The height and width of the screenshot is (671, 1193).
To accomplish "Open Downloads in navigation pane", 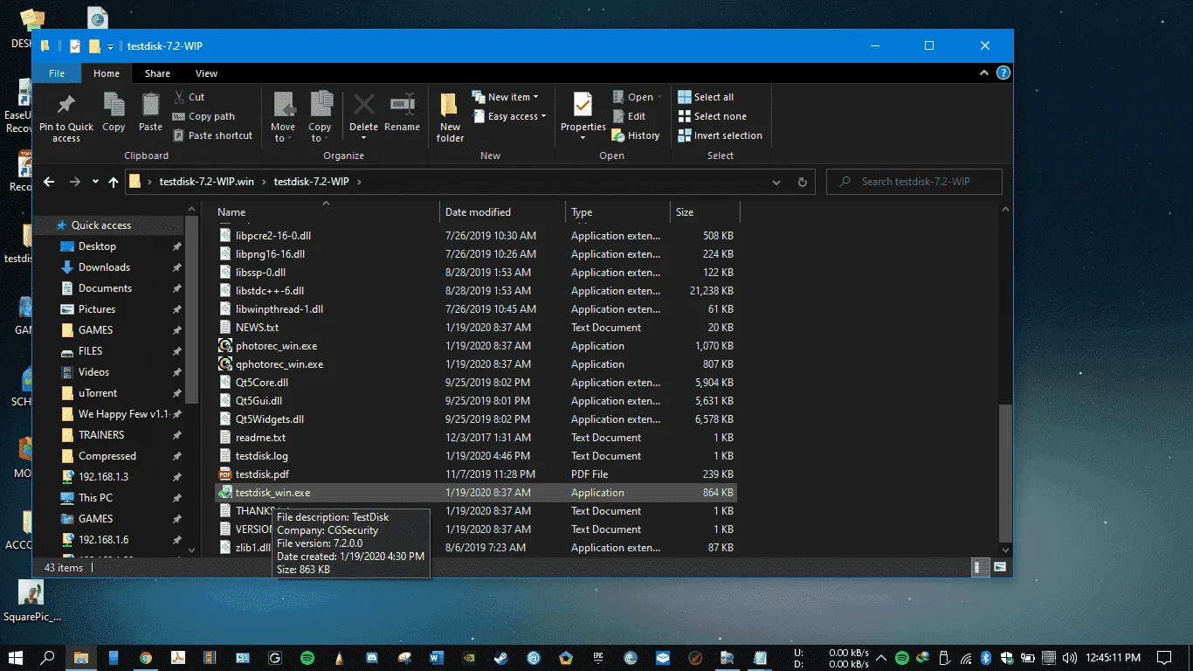I will point(104,267).
